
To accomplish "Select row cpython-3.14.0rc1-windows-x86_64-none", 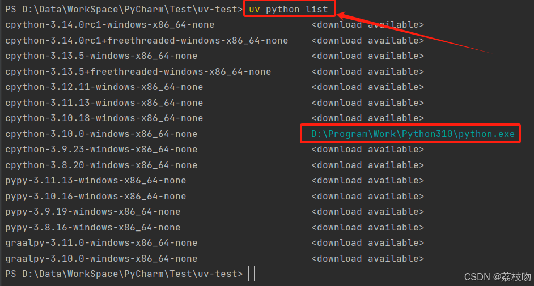I will coord(109,25).
